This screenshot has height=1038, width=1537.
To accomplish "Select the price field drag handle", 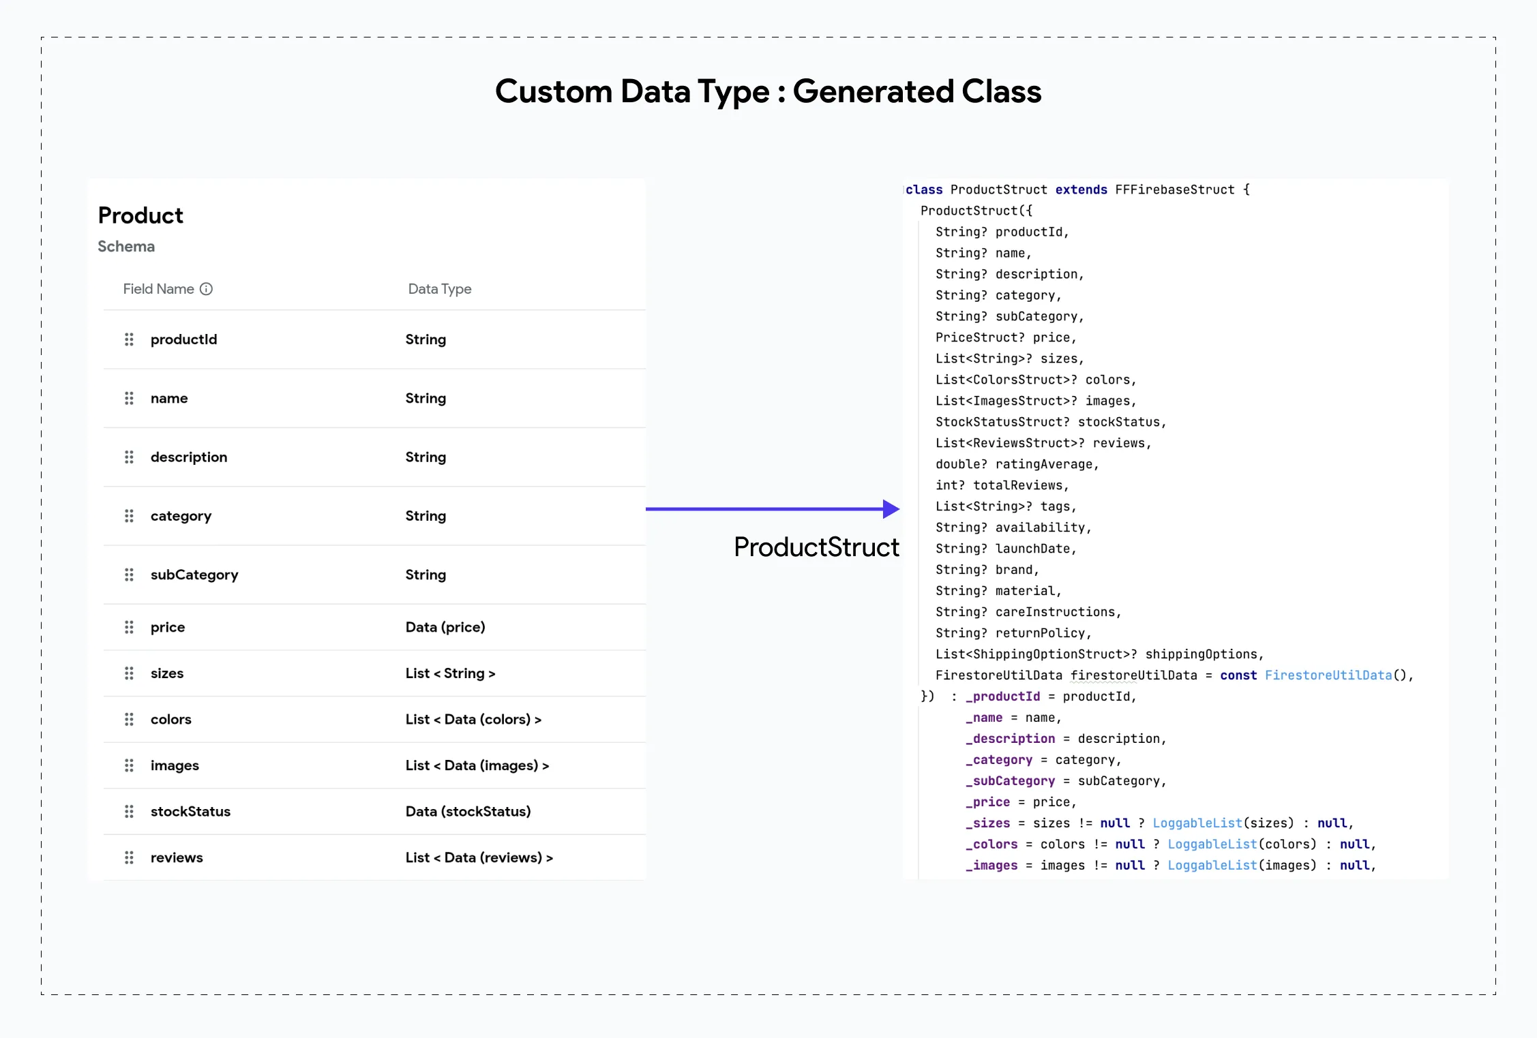I will 129,627.
